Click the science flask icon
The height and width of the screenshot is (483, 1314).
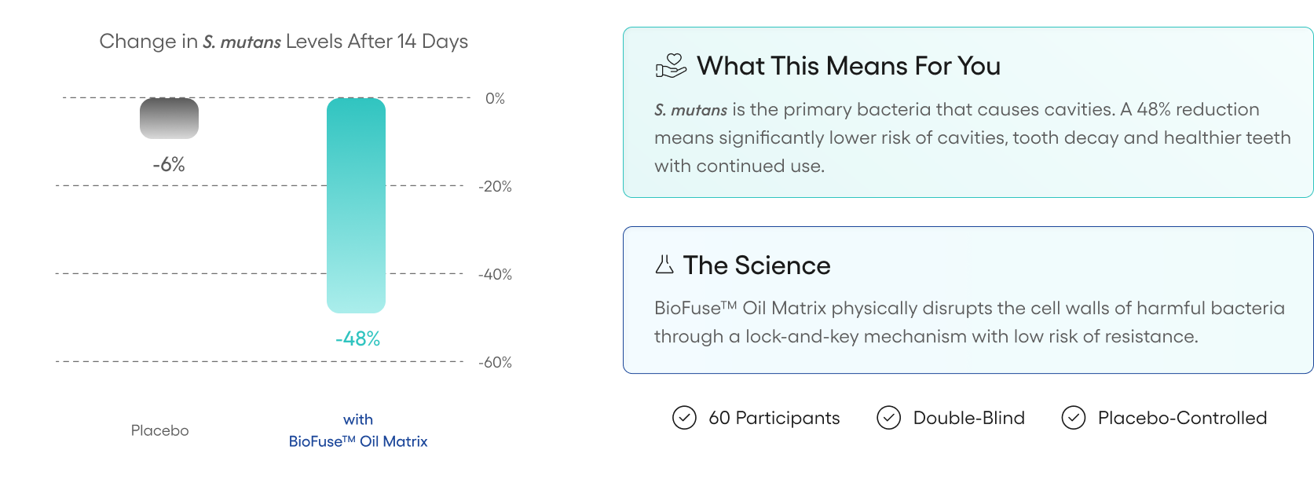coord(664,265)
